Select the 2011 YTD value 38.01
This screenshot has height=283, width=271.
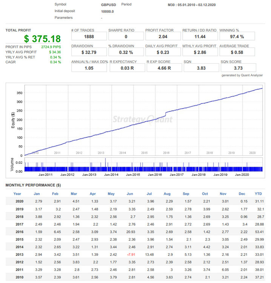[259, 270]
